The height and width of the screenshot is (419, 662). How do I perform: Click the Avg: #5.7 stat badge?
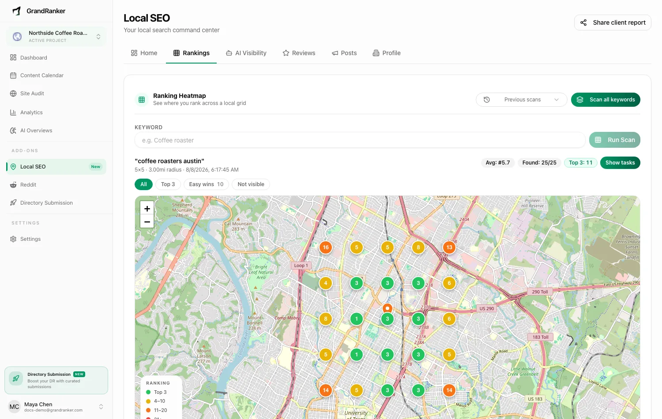click(498, 163)
